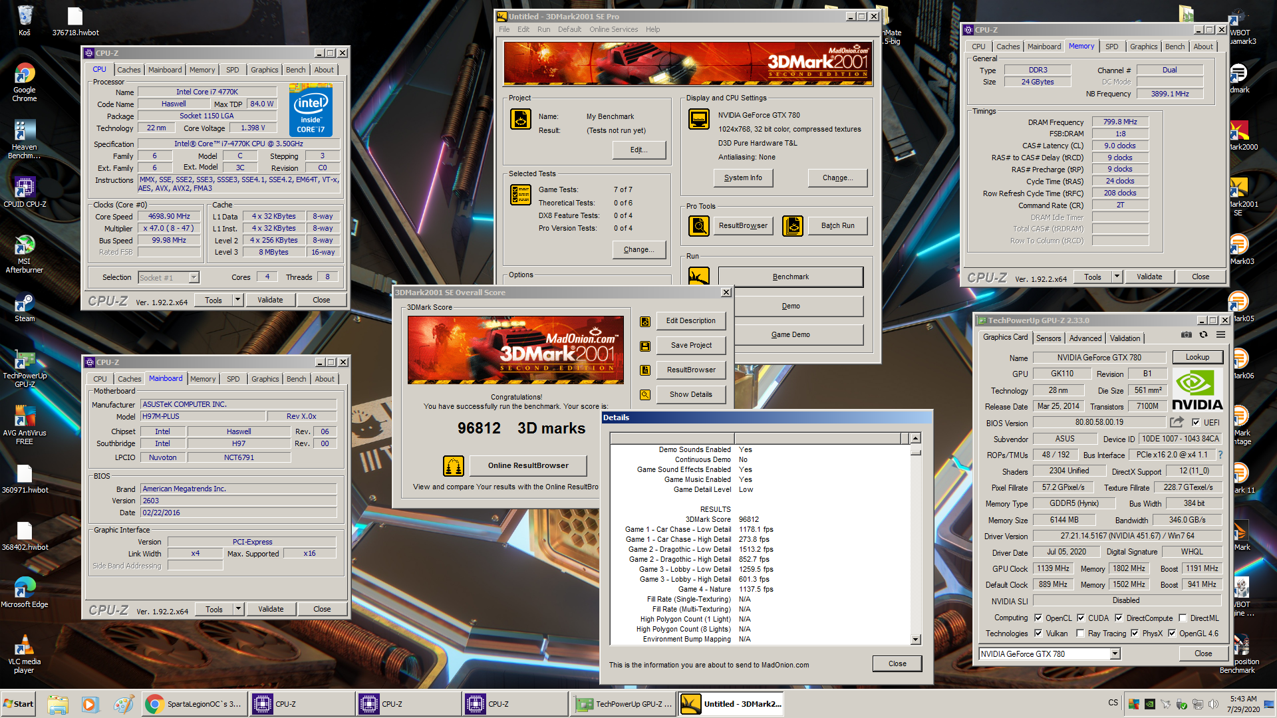
Task: Click the Details list scrollbar down arrow
Action: pyautogui.click(x=915, y=640)
